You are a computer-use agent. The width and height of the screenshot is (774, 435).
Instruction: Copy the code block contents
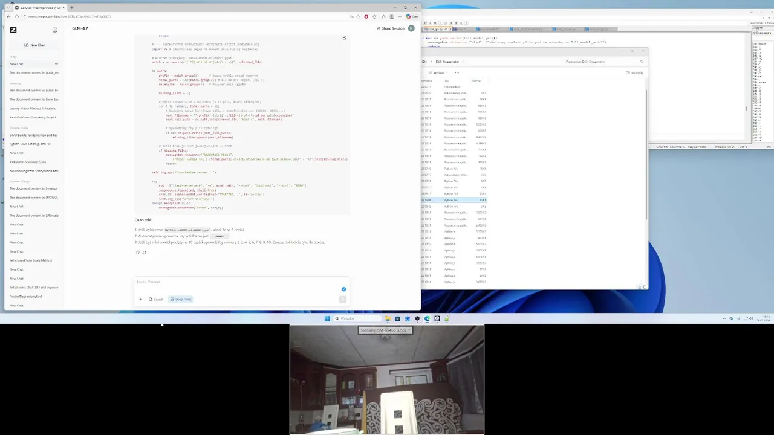coord(344,39)
